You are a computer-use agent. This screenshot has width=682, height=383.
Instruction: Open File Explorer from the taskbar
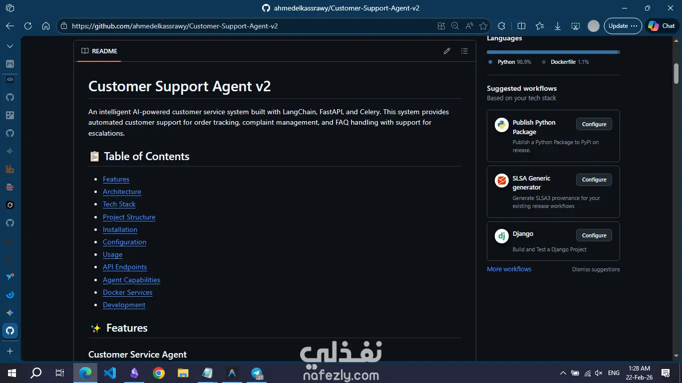[183, 373]
